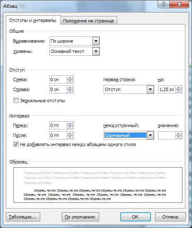Increase Перед spacing with up arrow
This screenshot has width=192, height=228.
70,124
